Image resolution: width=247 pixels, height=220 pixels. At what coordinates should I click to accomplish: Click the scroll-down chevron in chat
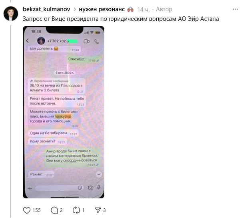click(x=99, y=174)
